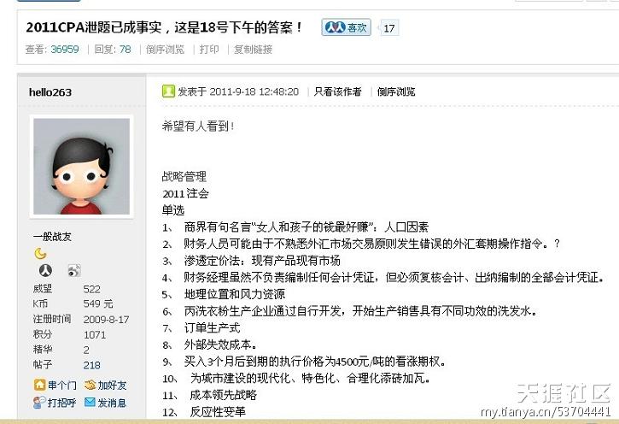
Task: Open username hello263 profile
Action: coord(50,92)
